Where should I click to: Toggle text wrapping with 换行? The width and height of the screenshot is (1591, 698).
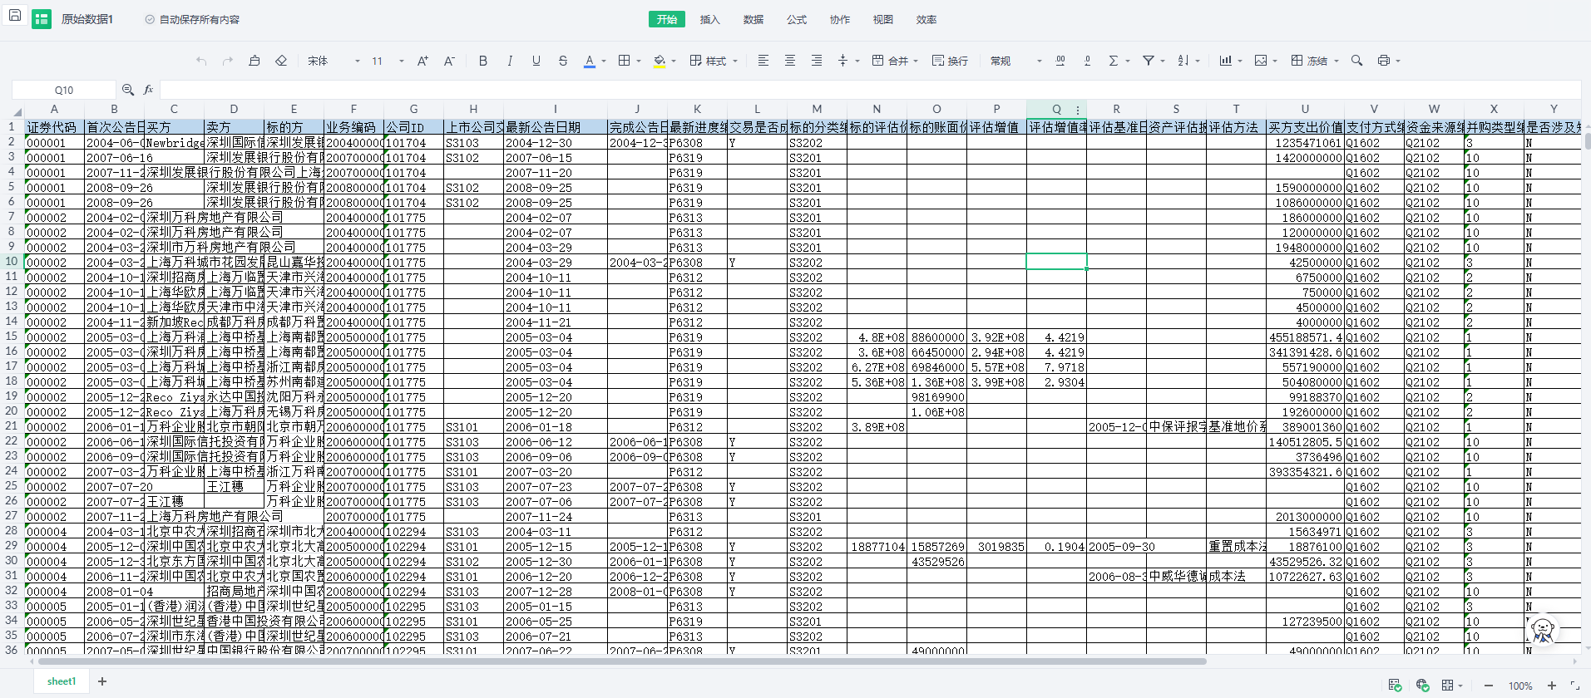tap(950, 61)
